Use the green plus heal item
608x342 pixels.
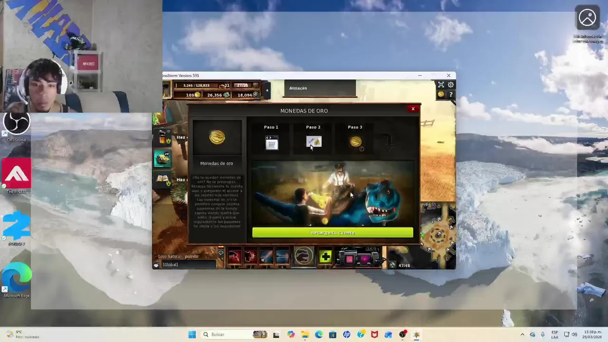(x=325, y=257)
